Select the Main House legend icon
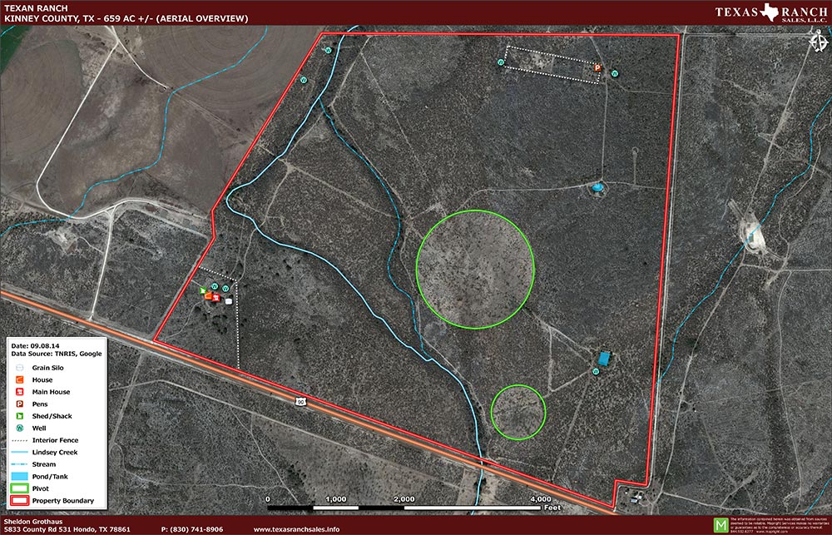The width and height of the screenshot is (832, 535). (x=18, y=392)
